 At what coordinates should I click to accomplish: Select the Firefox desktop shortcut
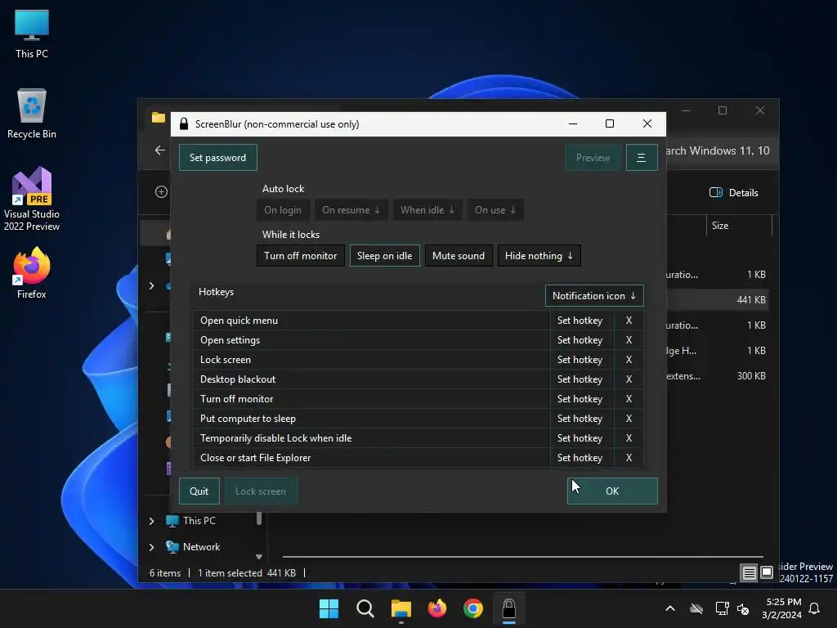coord(32,273)
